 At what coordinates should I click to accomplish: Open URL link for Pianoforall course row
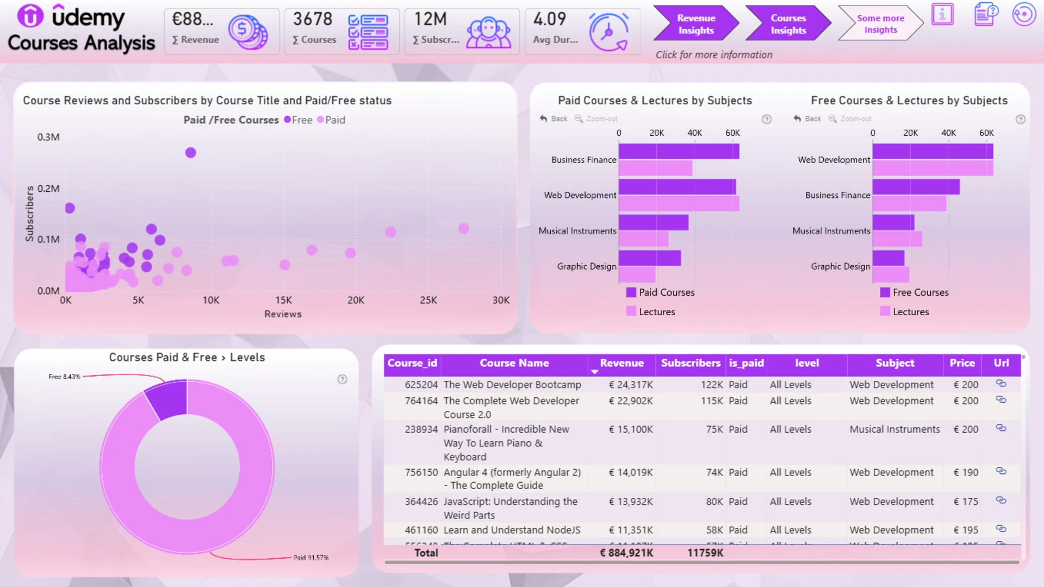[x=1001, y=428]
